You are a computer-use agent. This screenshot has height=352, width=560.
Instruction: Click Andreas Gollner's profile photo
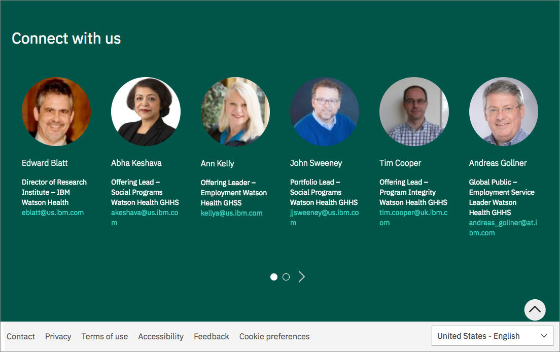coord(504,112)
